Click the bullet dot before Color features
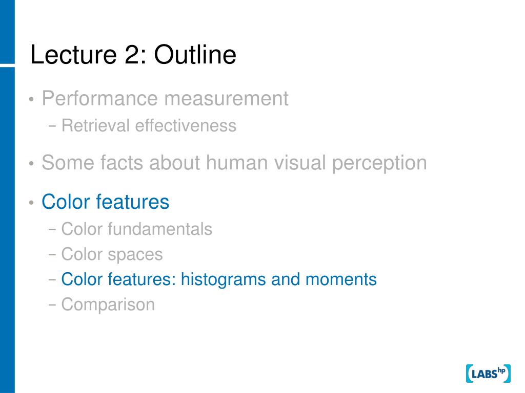Viewport: 525px width, 393px height. pyautogui.click(x=31, y=203)
